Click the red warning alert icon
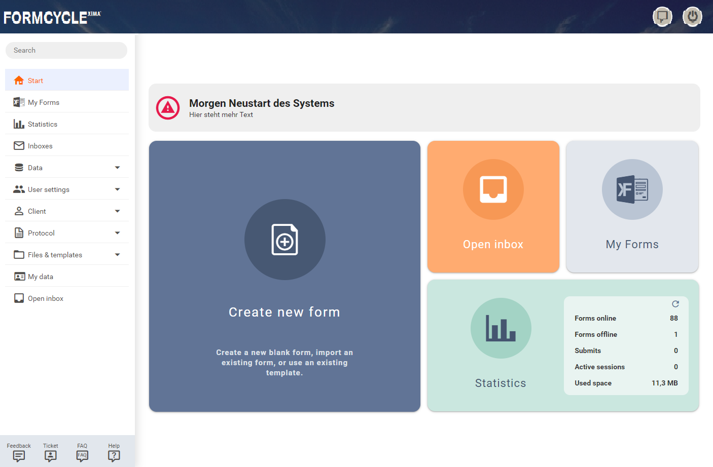The height and width of the screenshot is (467, 713). pyautogui.click(x=168, y=108)
